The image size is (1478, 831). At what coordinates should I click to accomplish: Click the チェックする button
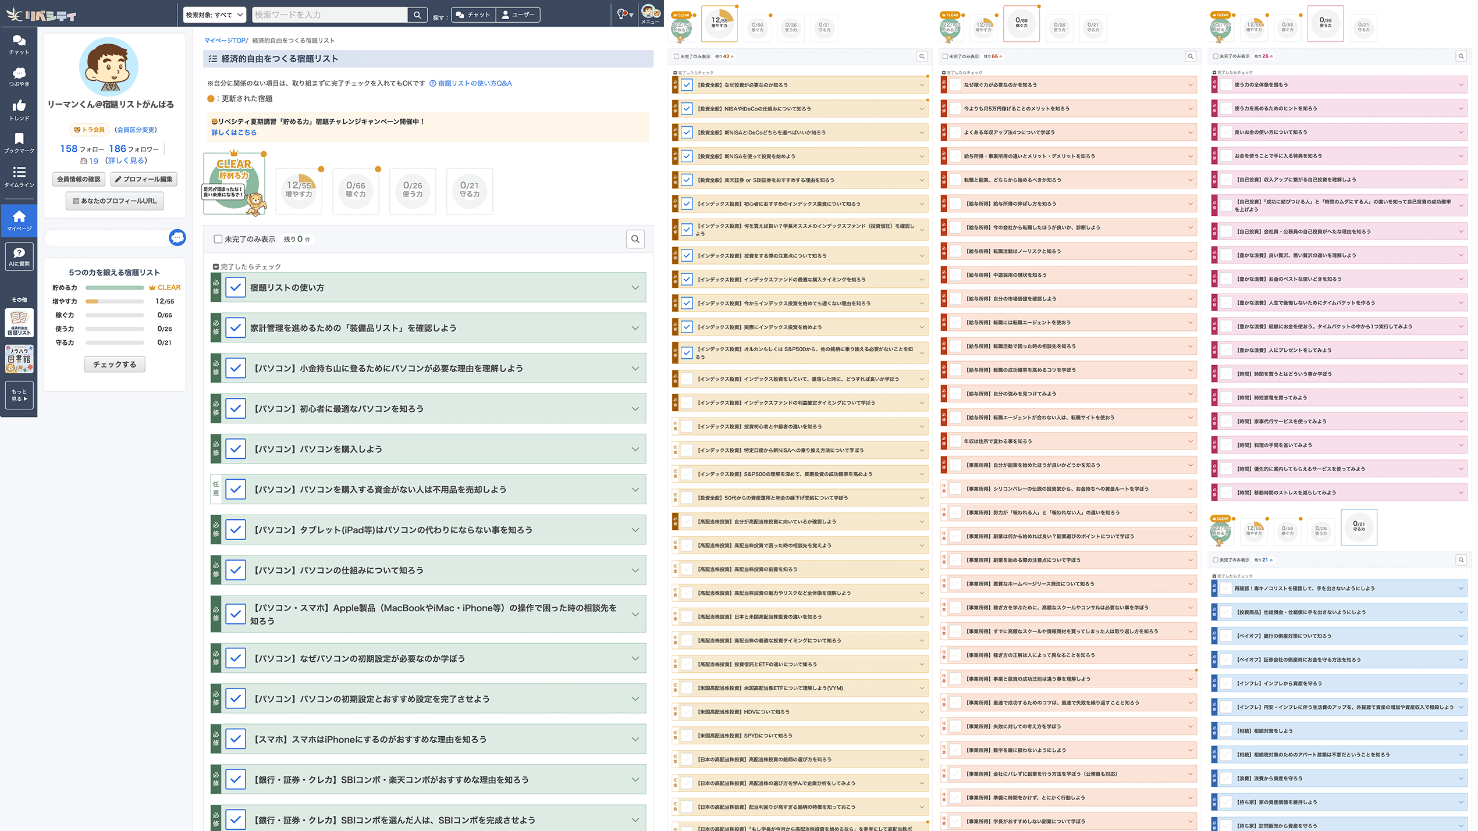point(114,364)
